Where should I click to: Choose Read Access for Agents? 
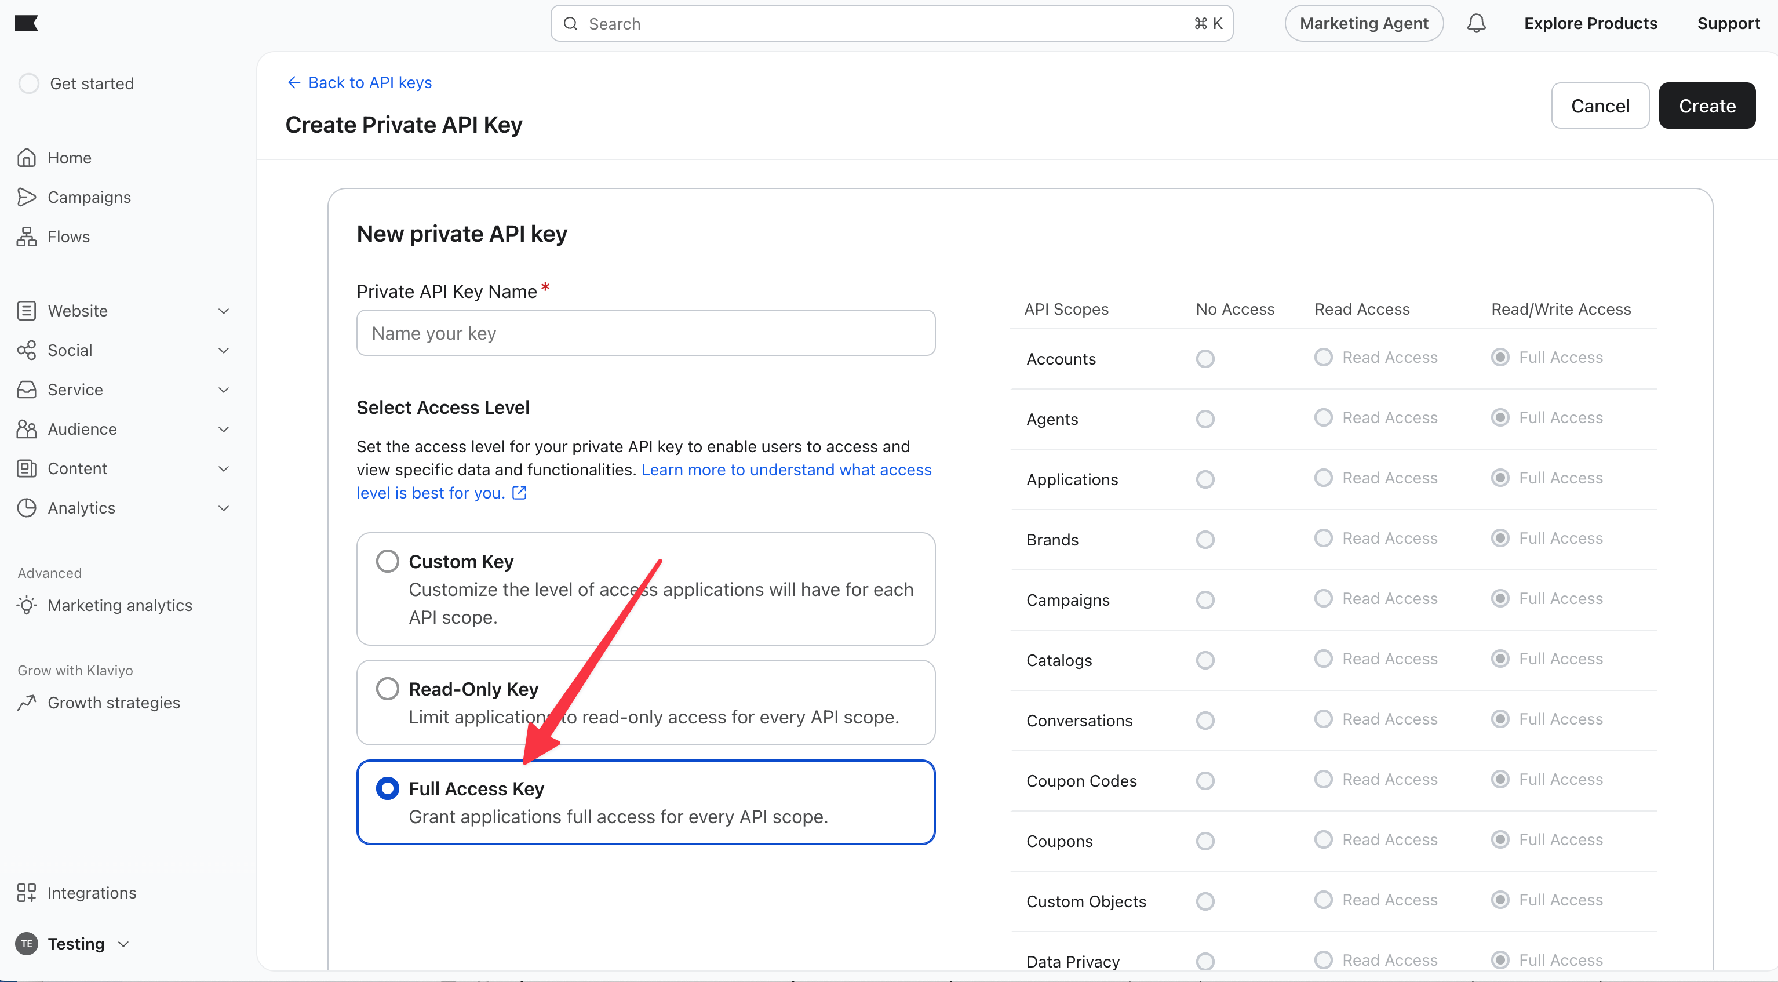coord(1323,418)
